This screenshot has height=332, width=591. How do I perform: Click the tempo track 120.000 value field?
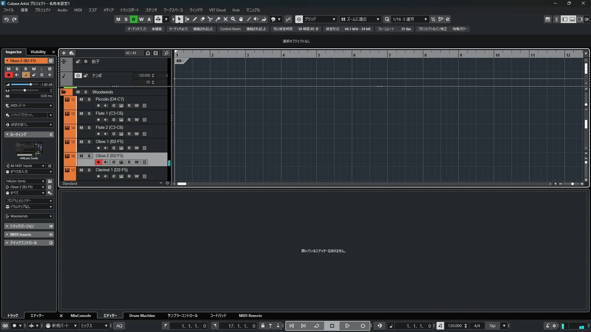click(144, 75)
